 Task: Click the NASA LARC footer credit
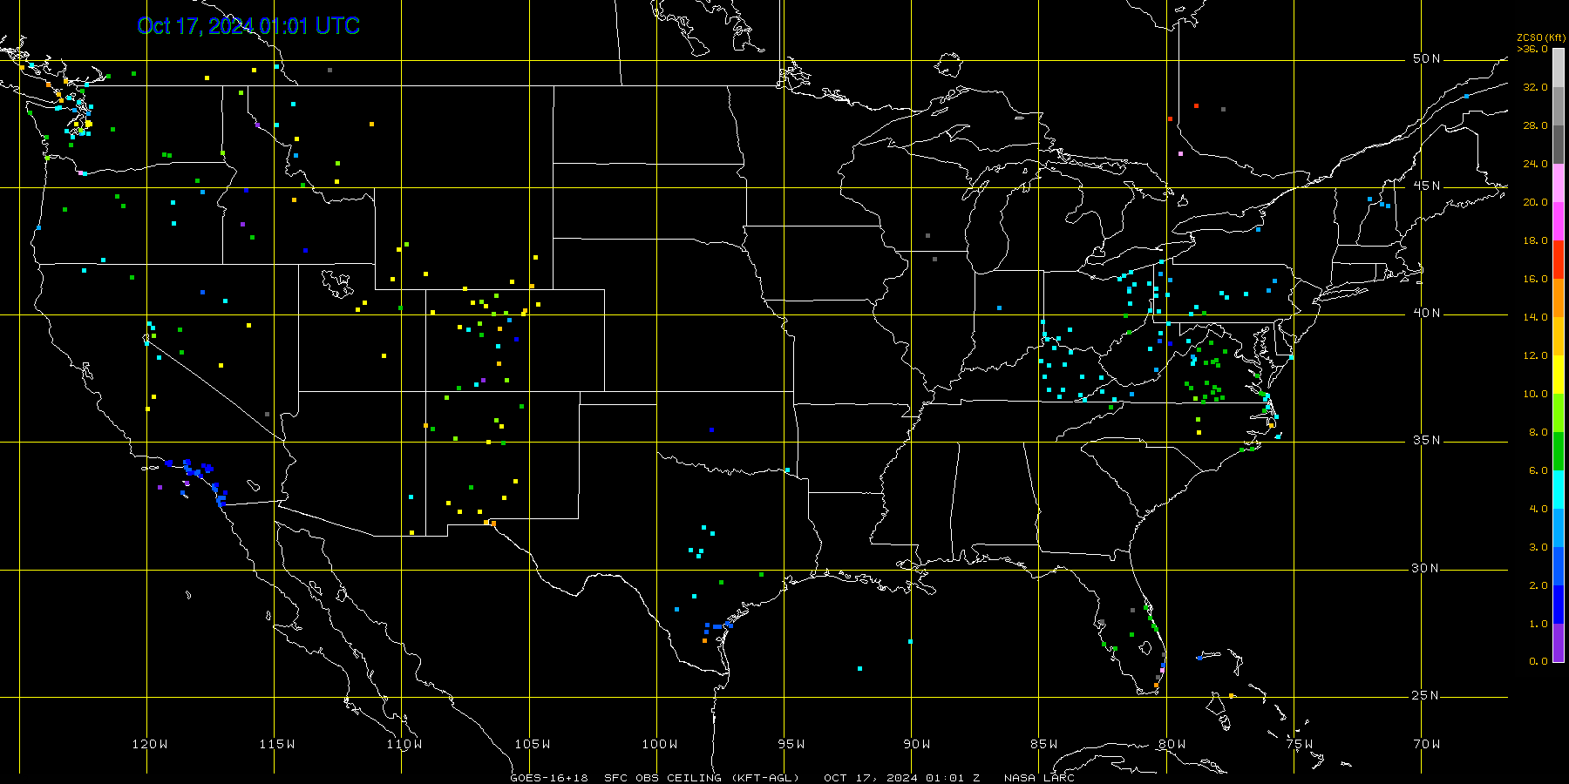[1039, 778]
